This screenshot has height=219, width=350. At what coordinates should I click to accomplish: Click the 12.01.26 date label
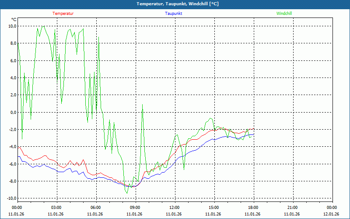331,214
